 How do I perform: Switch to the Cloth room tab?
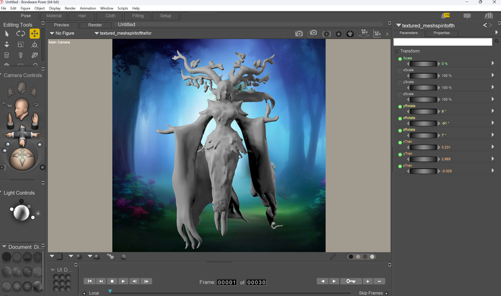[x=110, y=16]
